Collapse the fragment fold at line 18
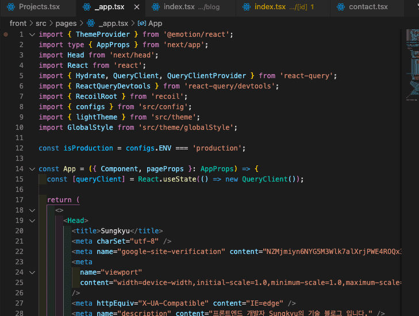 pyautogui.click(x=32, y=210)
